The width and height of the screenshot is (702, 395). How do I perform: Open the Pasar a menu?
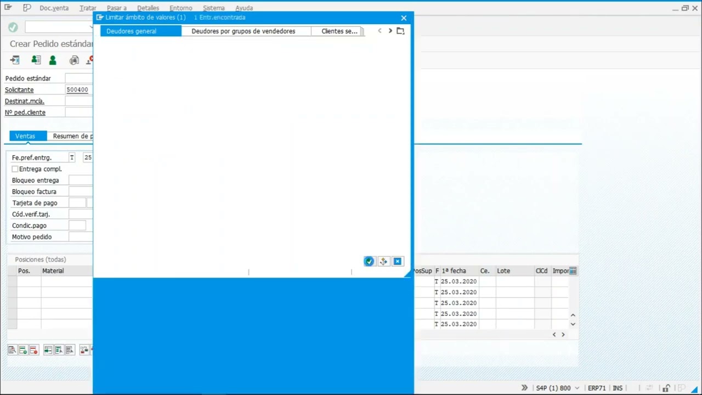point(117,8)
